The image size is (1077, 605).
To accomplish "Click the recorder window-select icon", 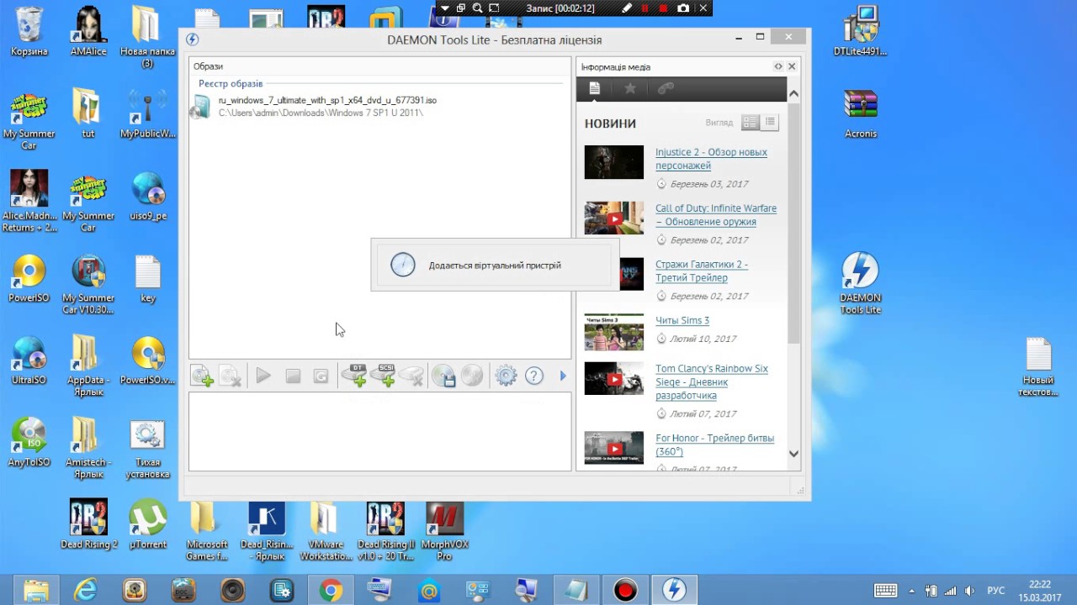I will coord(461,8).
